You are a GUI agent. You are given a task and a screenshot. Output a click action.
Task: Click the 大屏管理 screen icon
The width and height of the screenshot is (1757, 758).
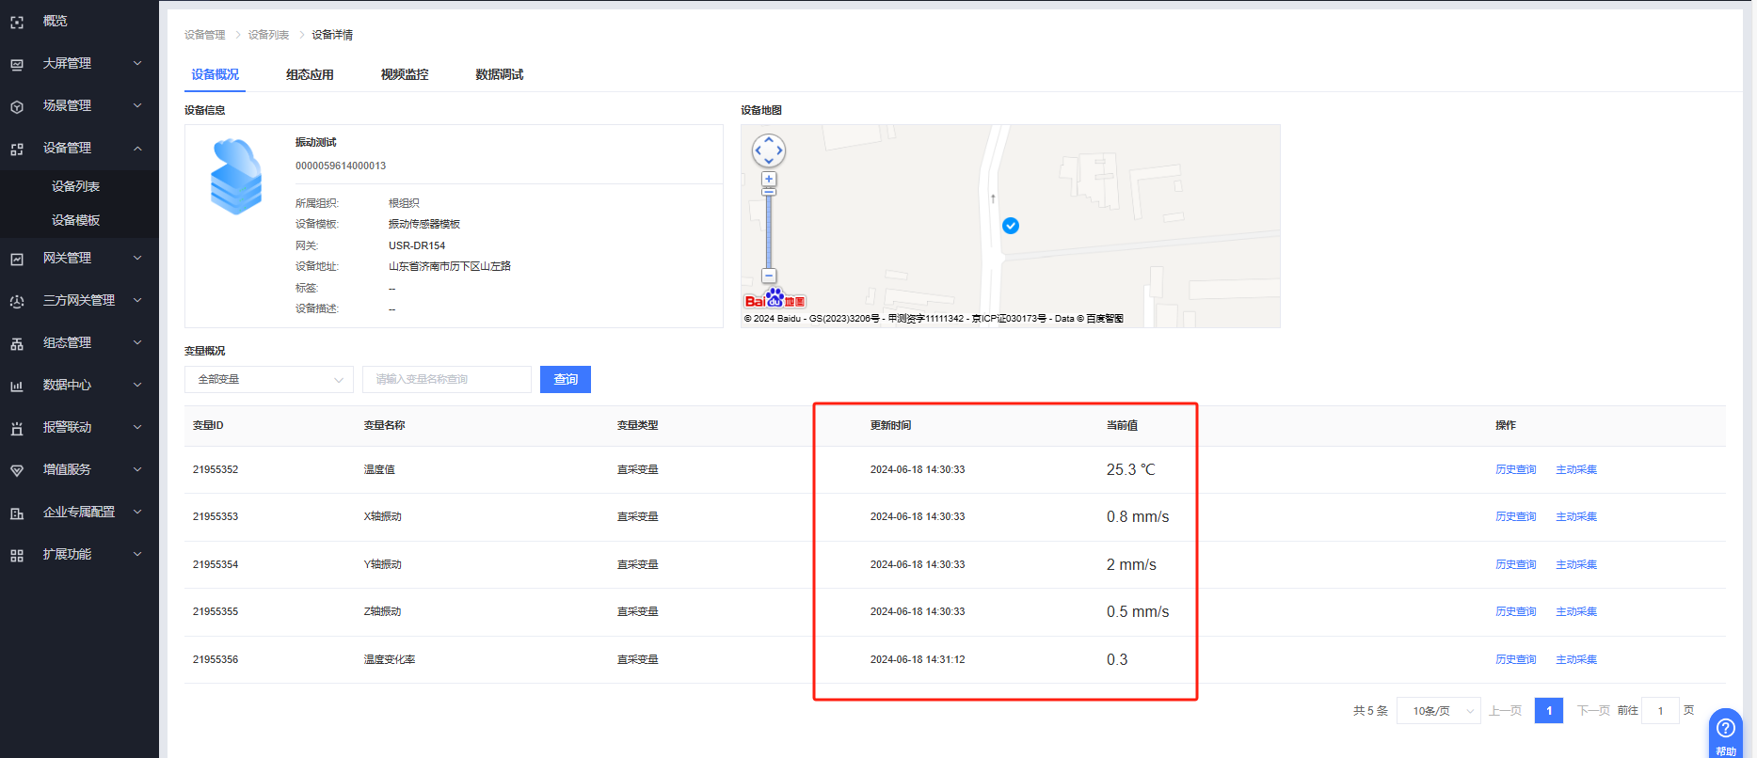coord(17,64)
